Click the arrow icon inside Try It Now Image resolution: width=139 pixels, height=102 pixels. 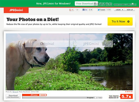tap(128, 21)
